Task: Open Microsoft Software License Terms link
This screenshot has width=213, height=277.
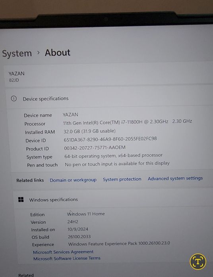Action: 67,258
